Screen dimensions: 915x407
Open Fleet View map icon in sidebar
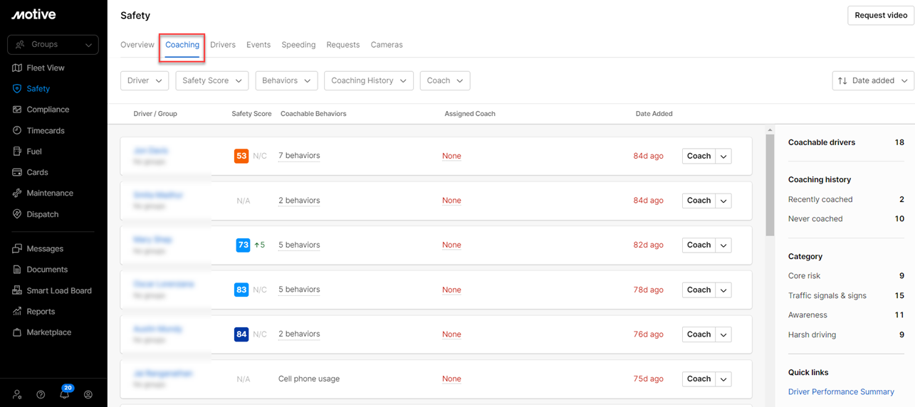point(17,68)
